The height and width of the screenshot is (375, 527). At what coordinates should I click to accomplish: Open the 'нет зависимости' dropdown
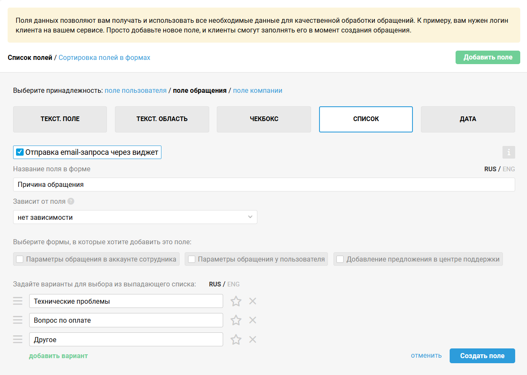135,217
